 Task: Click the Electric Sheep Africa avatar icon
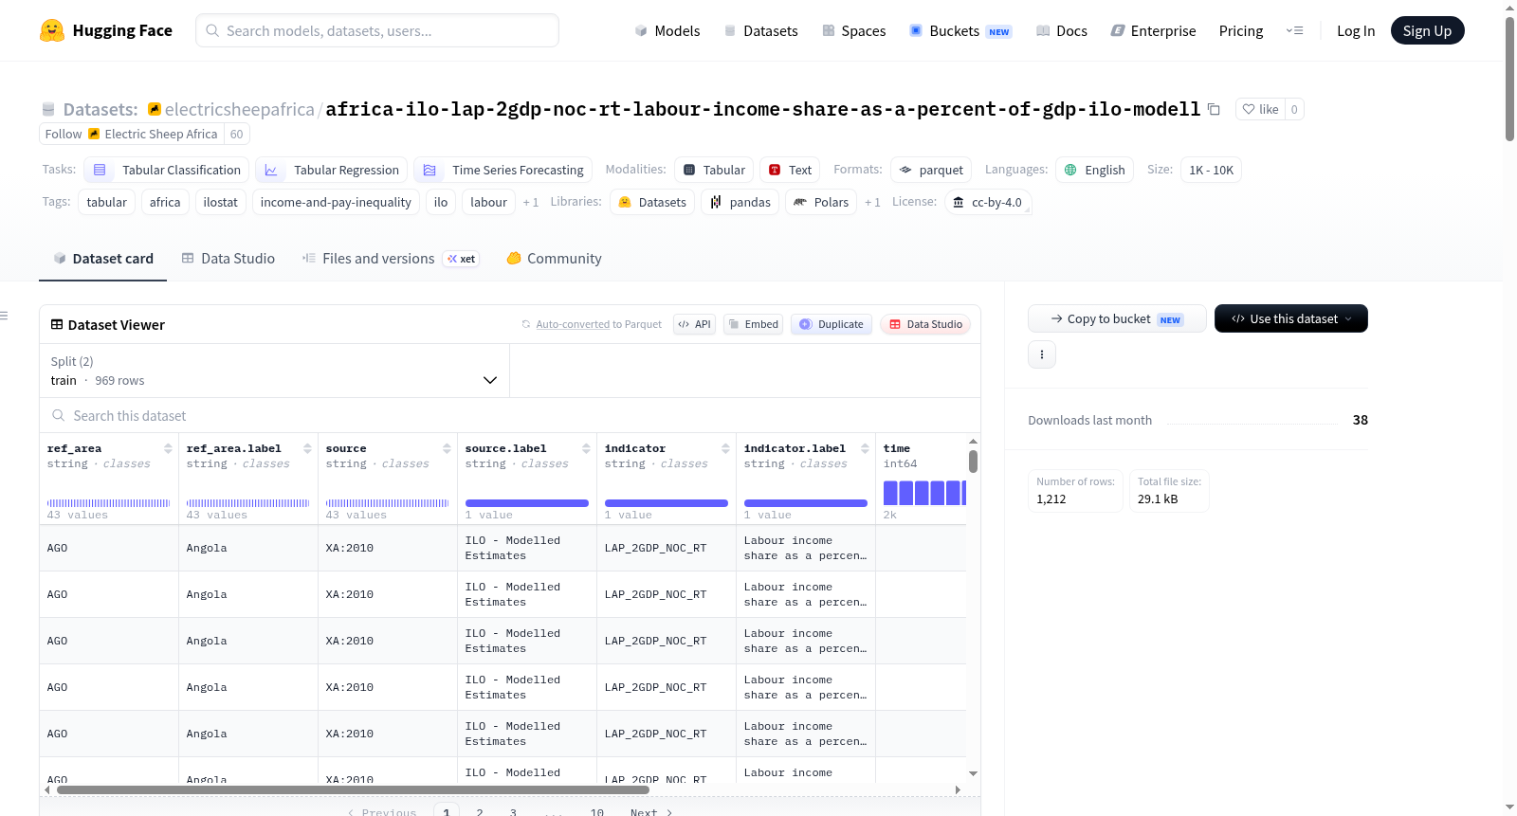tap(94, 134)
